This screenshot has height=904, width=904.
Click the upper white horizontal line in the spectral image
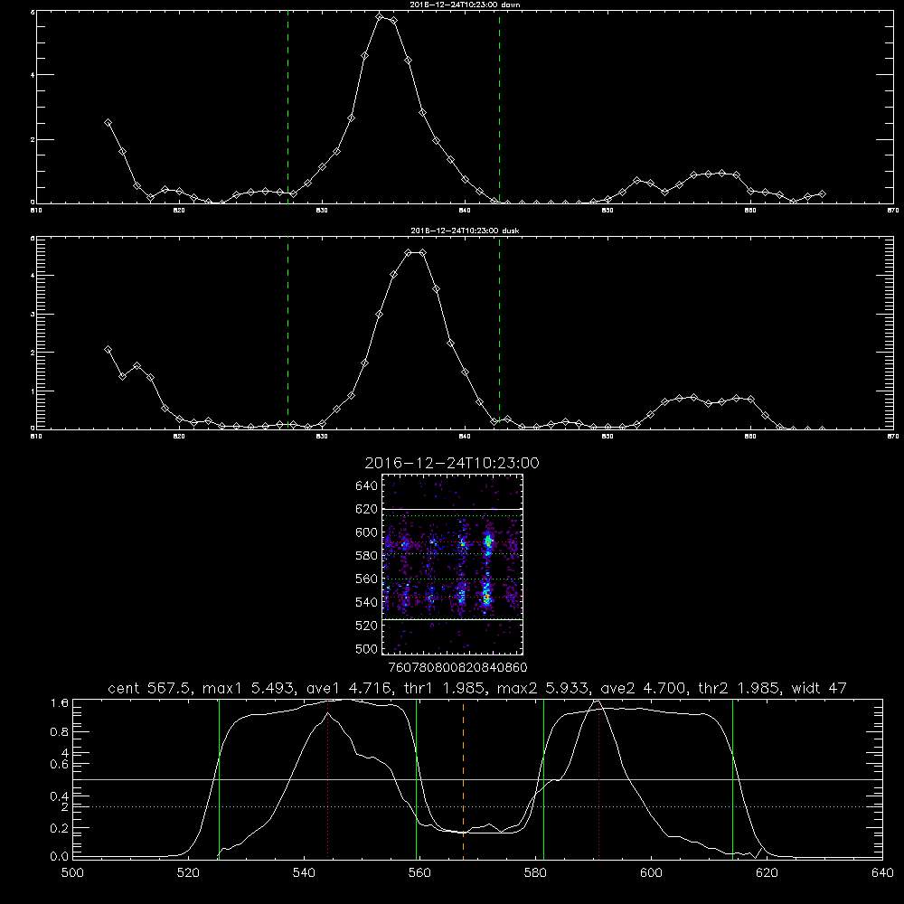[453, 509]
